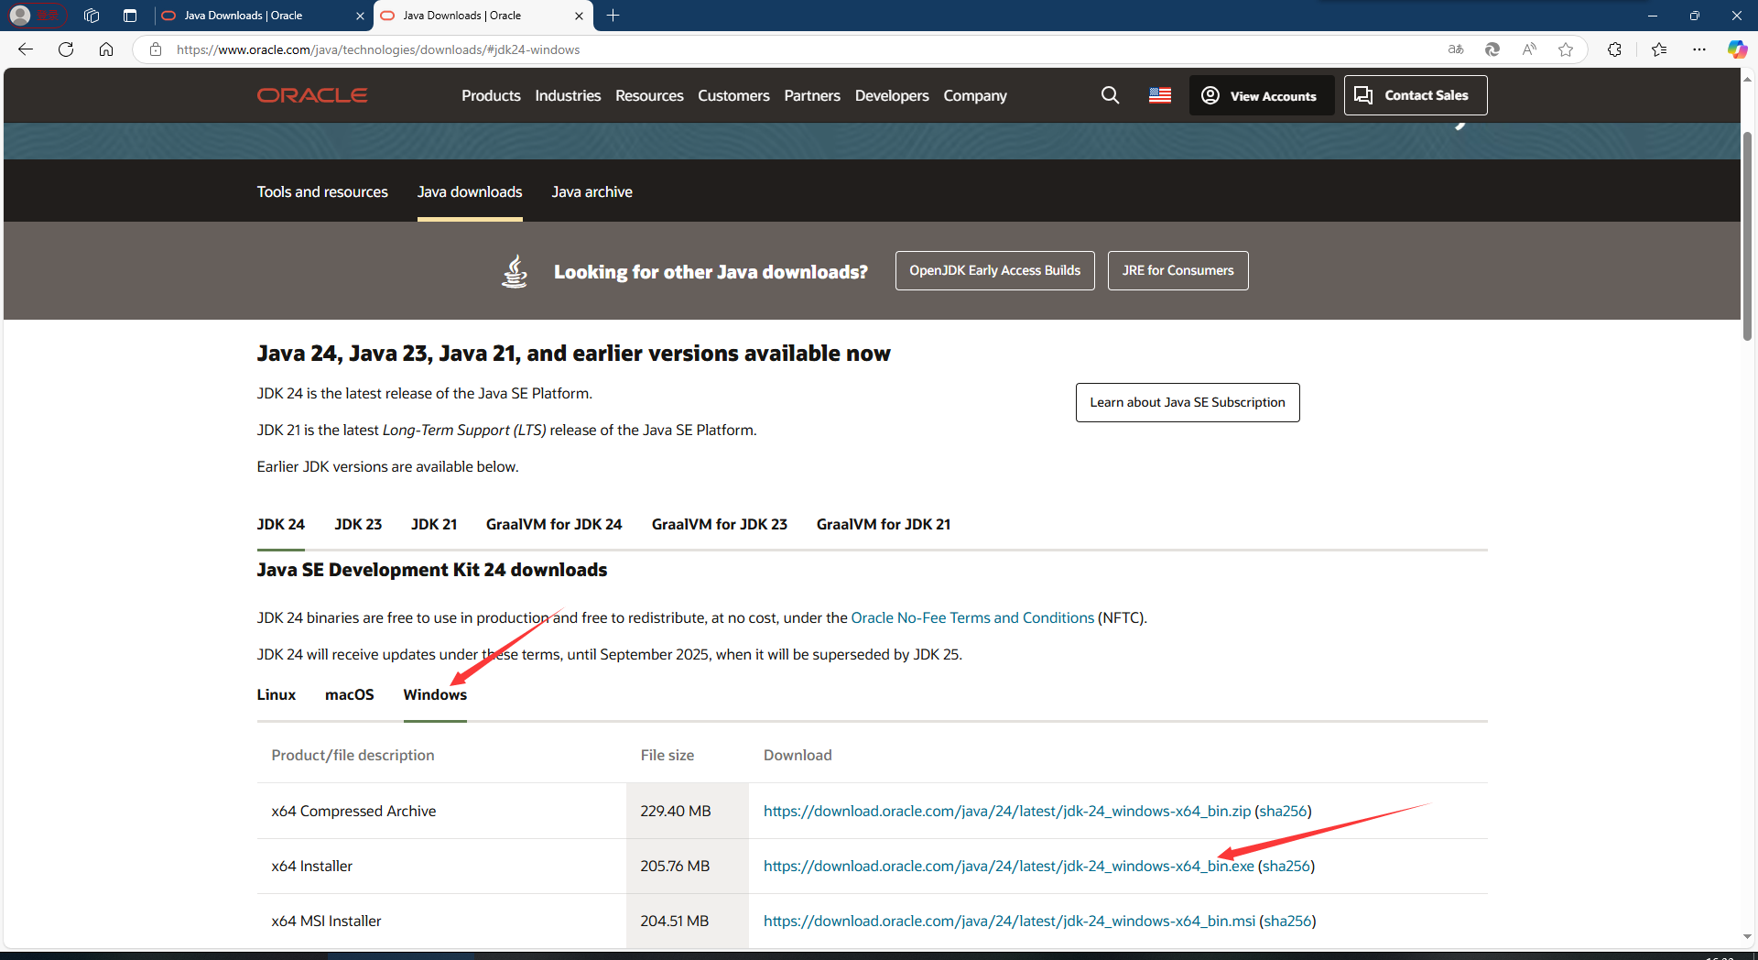The width and height of the screenshot is (1758, 960).
Task: Open sha256 link for x64 Installer
Action: click(1286, 866)
